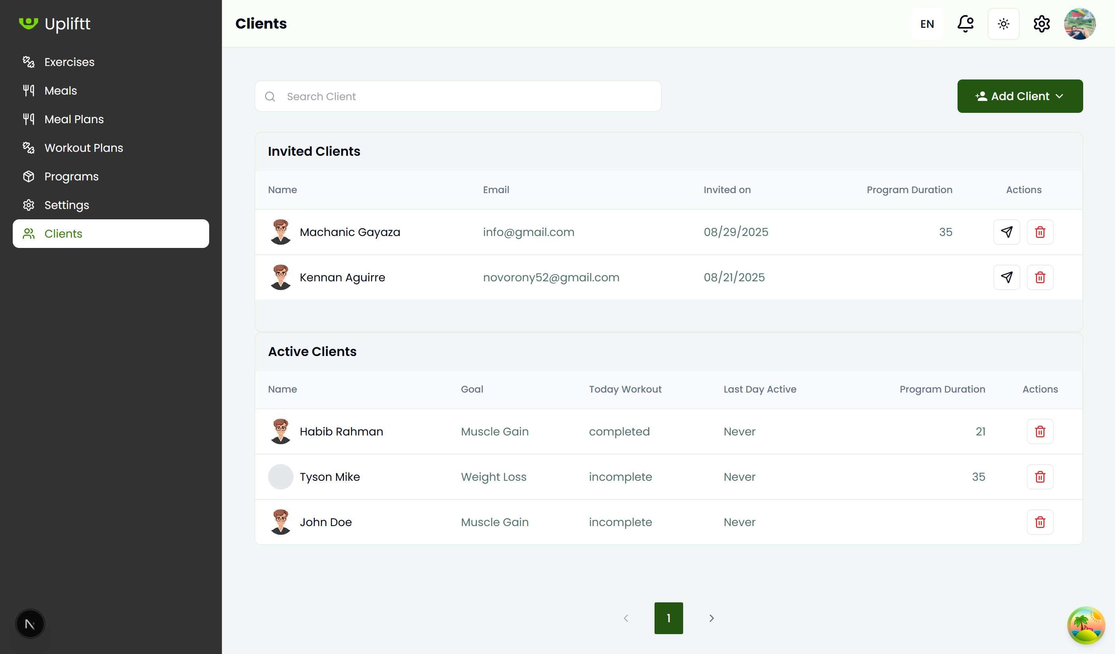This screenshot has height=654, width=1115.
Task: Click the Upliftt logo
Action: (55, 23)
